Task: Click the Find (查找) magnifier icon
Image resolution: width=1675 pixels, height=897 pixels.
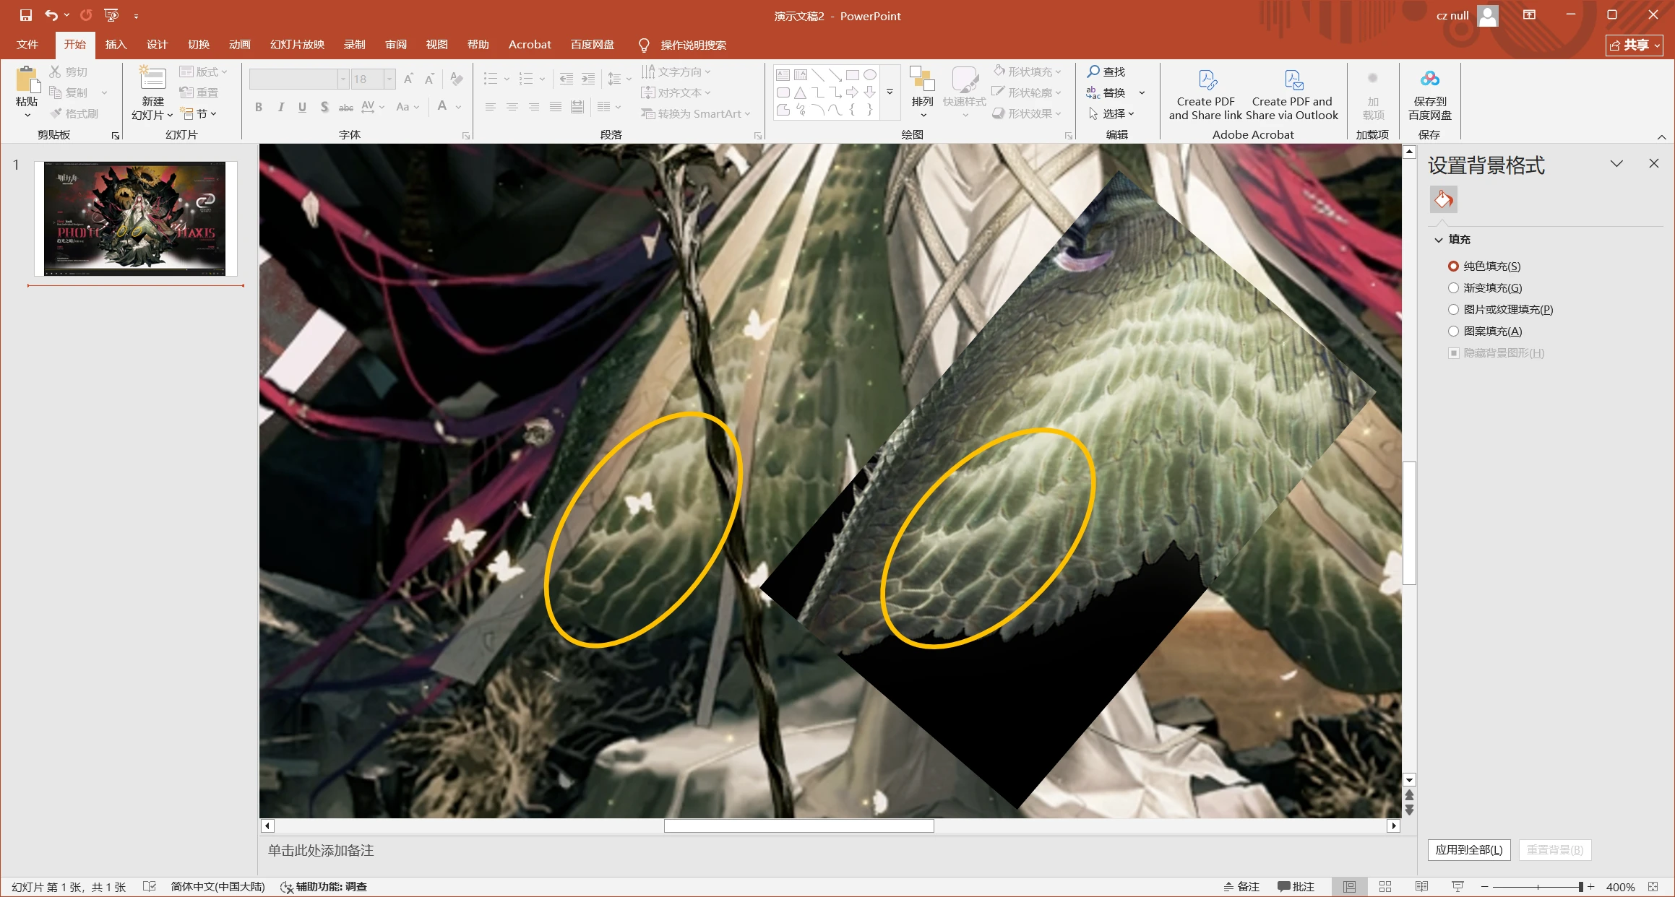Action: tap(1093, 71)
